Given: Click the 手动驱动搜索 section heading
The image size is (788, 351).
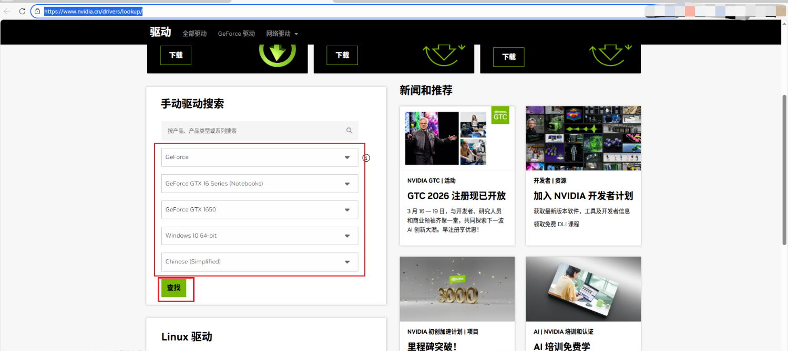Looking at the screenshot, I should 192,104.
